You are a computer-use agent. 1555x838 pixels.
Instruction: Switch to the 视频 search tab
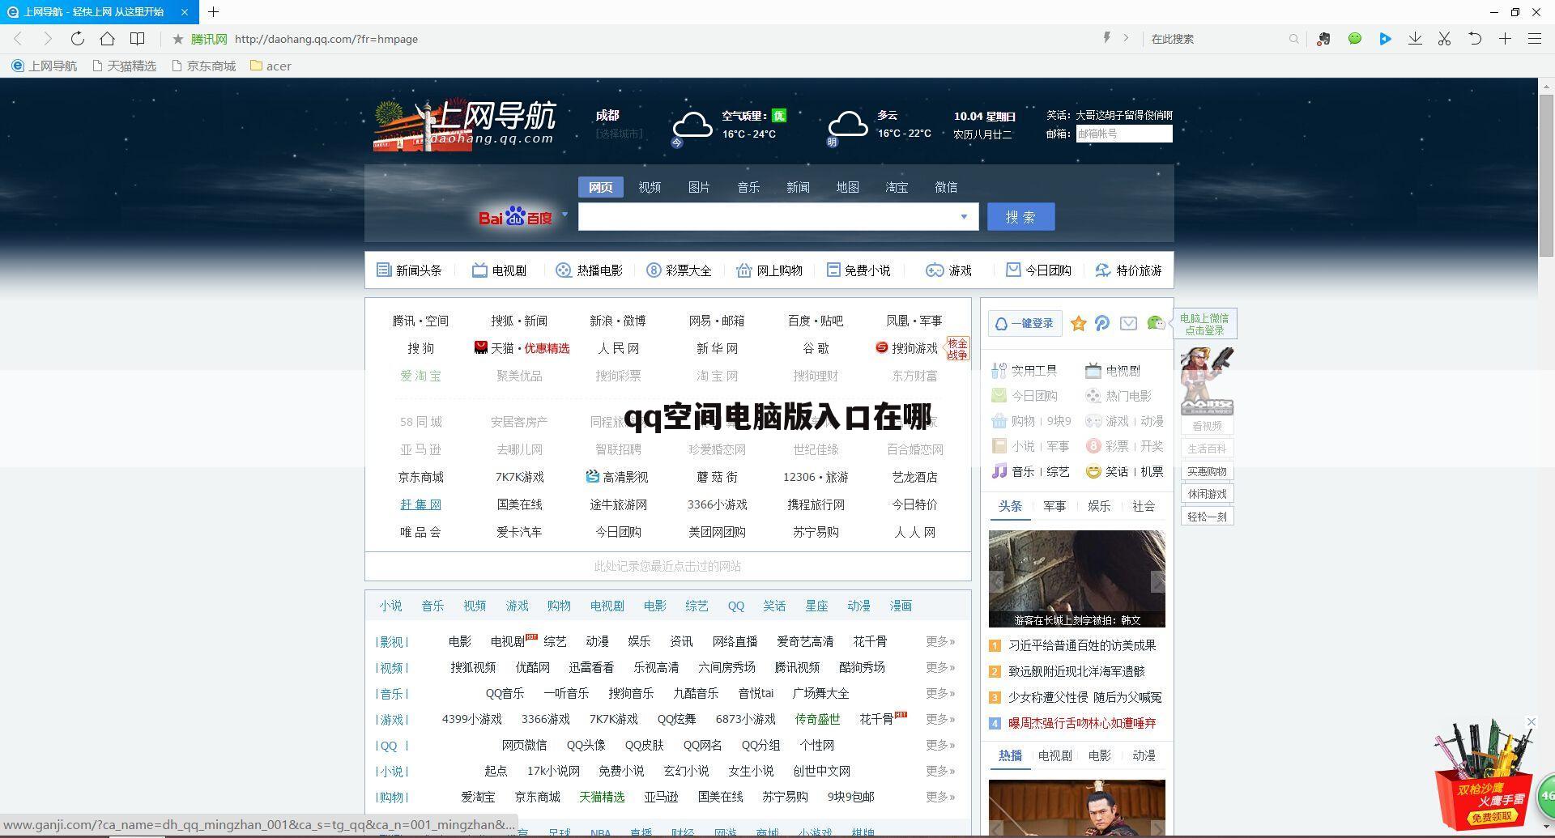tap(649, 187)
